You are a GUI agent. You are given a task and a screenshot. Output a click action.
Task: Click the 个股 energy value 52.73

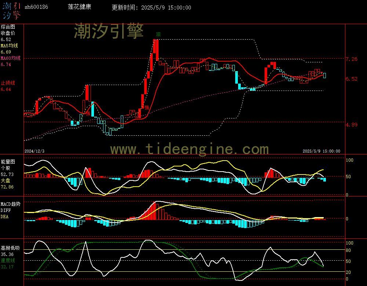tap(7, 175)
